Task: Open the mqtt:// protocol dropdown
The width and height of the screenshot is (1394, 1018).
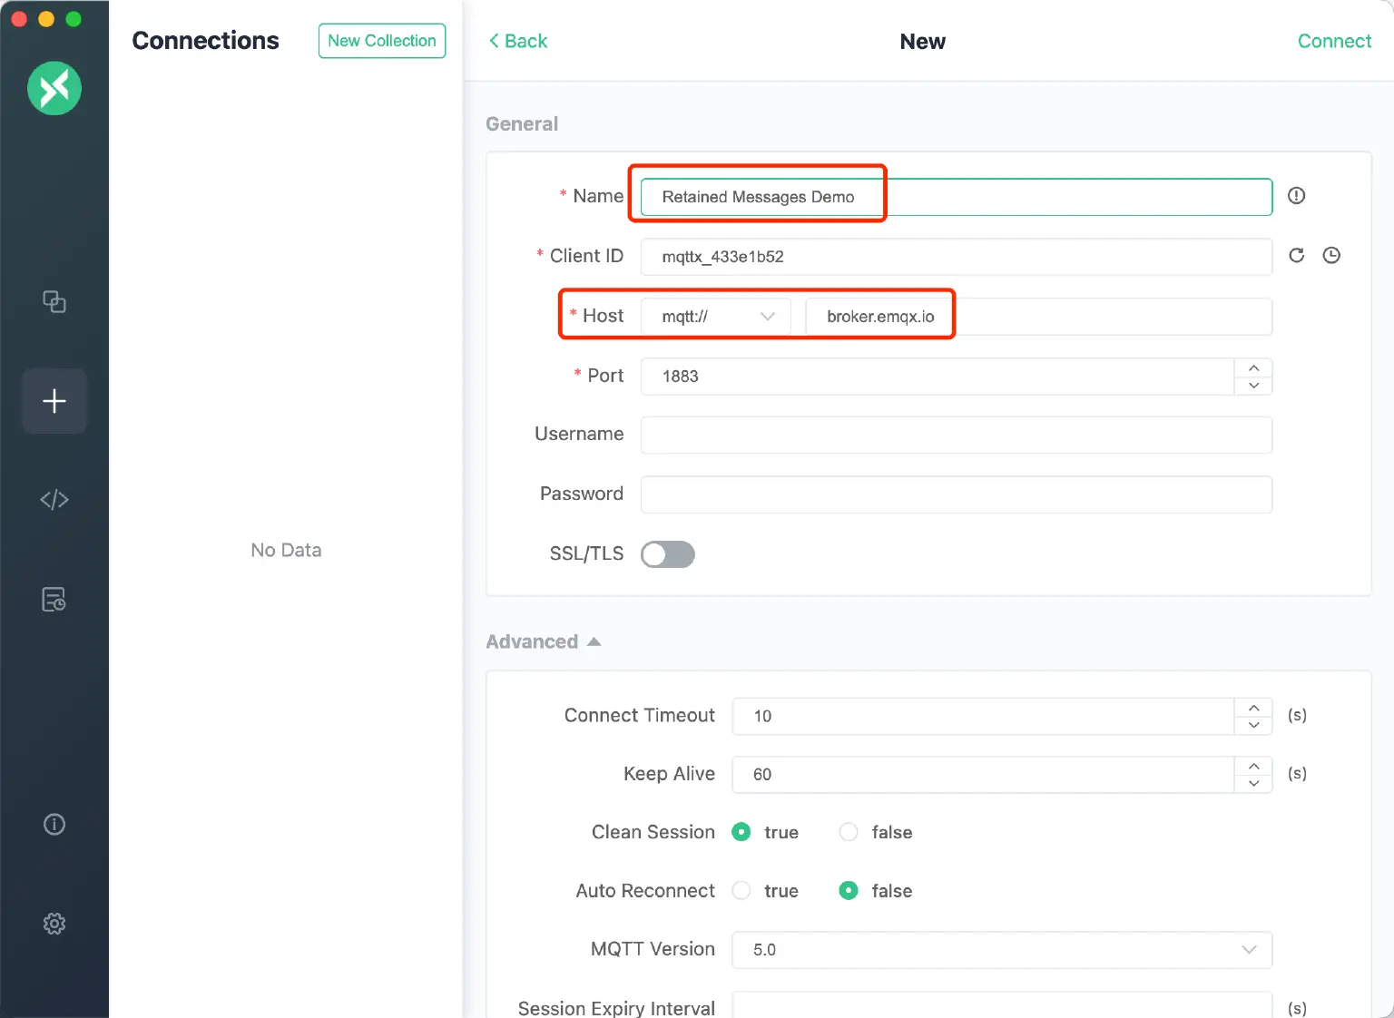Action: (716, 317)
